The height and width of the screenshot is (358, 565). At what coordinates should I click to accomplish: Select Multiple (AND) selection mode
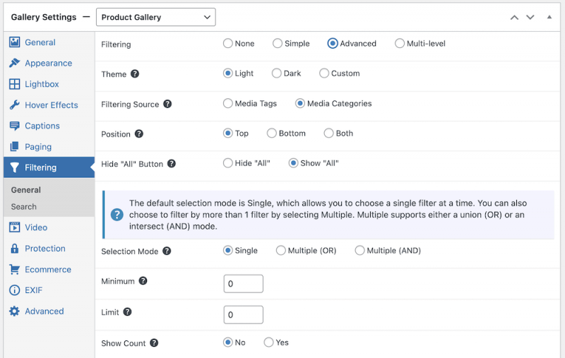[x=360, y=251]
